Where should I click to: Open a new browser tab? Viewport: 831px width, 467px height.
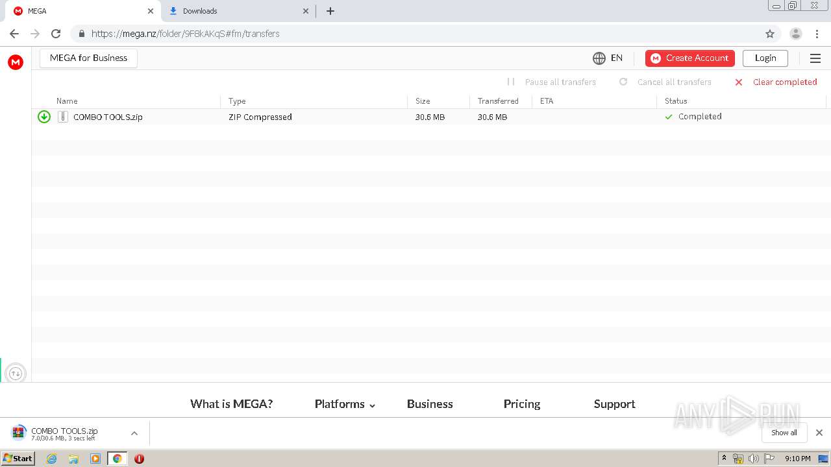tap(330, 11)
